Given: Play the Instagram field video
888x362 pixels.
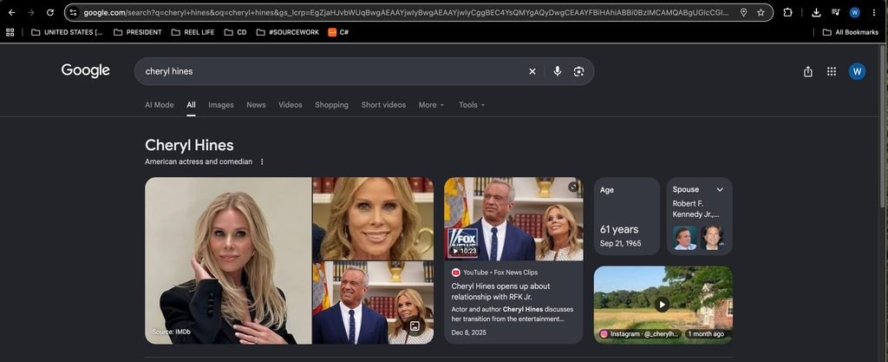Looking at the screenshot, I should click(x=662, y=305).
